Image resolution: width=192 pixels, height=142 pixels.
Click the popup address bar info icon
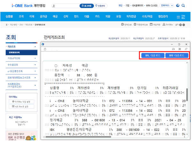coord(45,49)
